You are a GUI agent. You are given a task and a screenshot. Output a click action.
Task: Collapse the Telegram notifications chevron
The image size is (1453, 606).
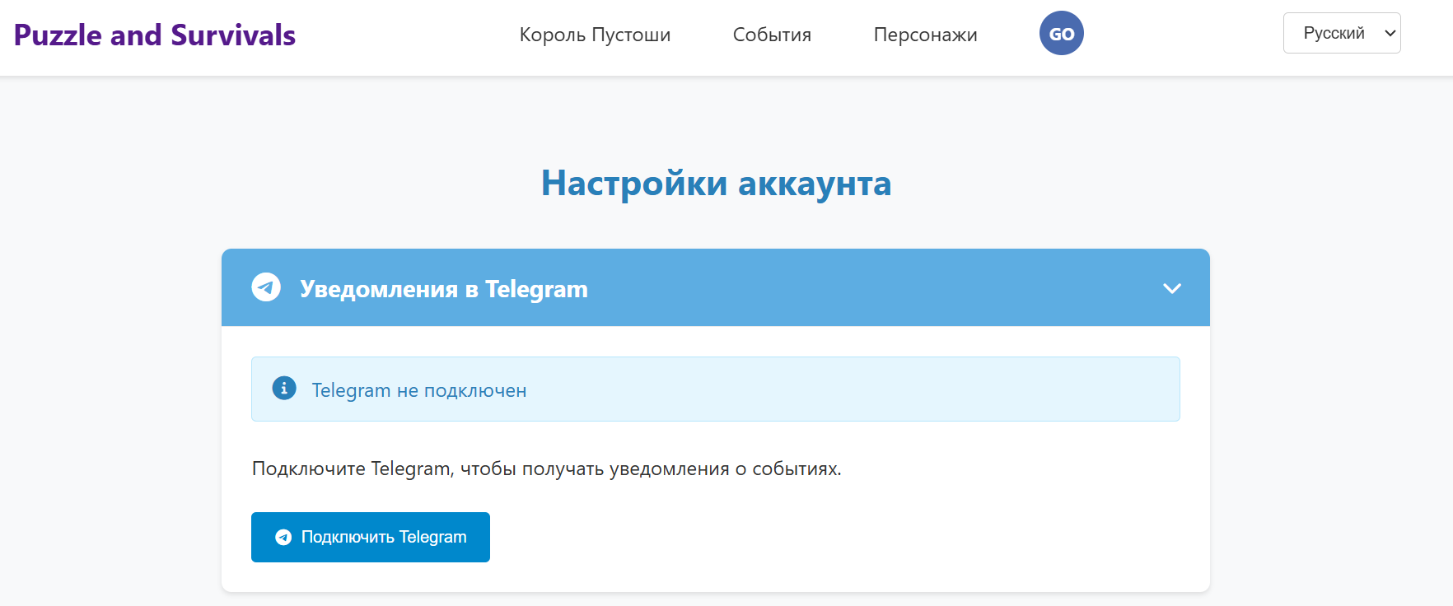[1172, 288]
